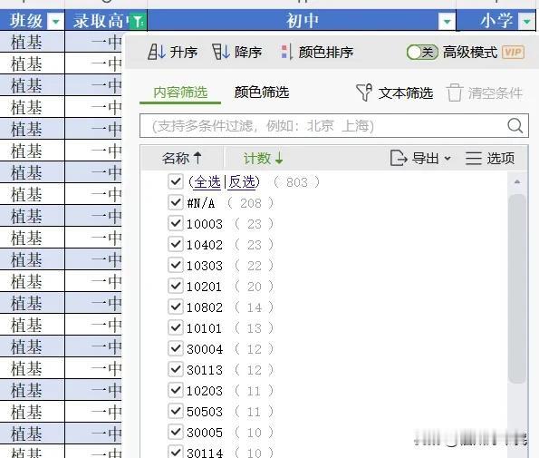Uncheck the 30004 checkbox

(x=176, y=348)
